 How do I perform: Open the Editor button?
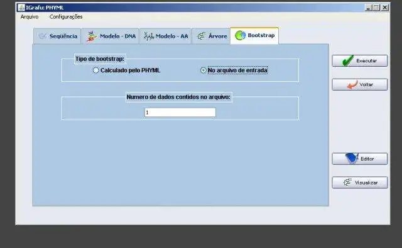(x=360, y=159)
